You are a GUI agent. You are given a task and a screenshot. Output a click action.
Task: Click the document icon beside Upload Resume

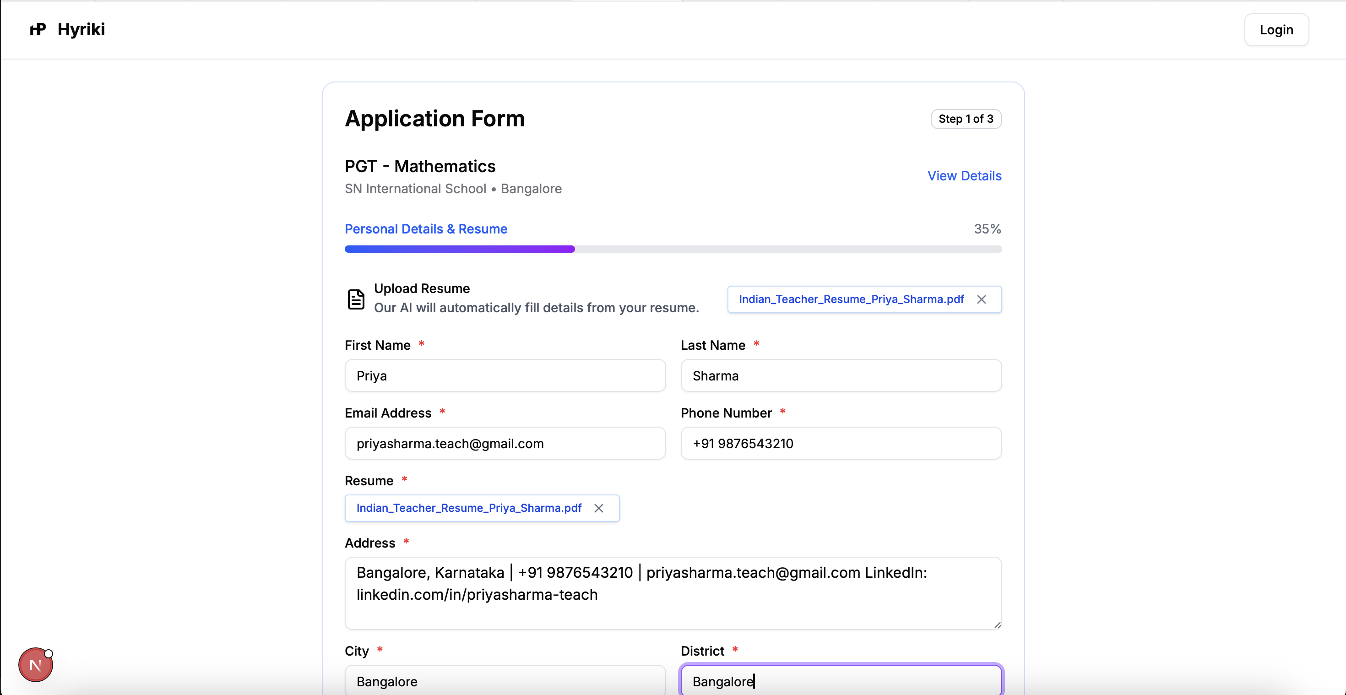click(x=356, y=299)
